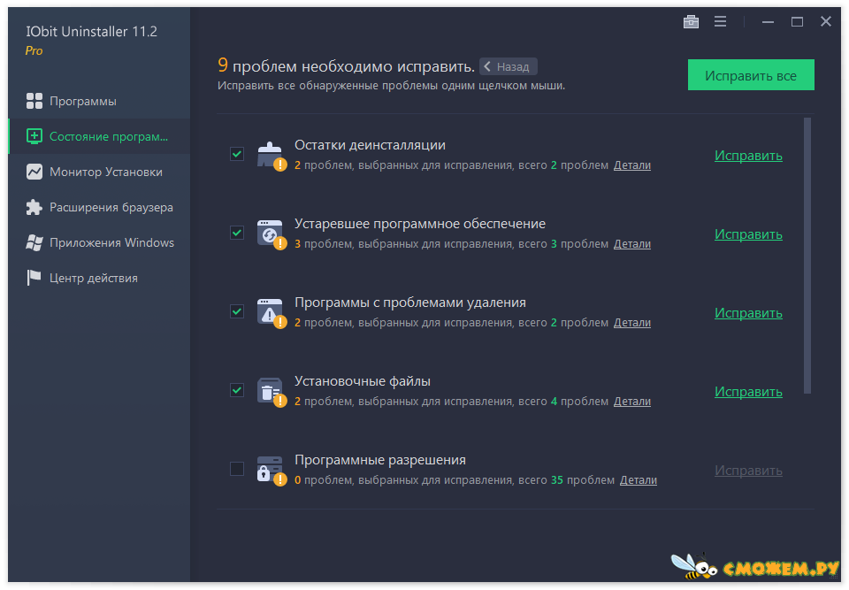Click the Состояние программ sidebar icon

click(x=34, y=136)
